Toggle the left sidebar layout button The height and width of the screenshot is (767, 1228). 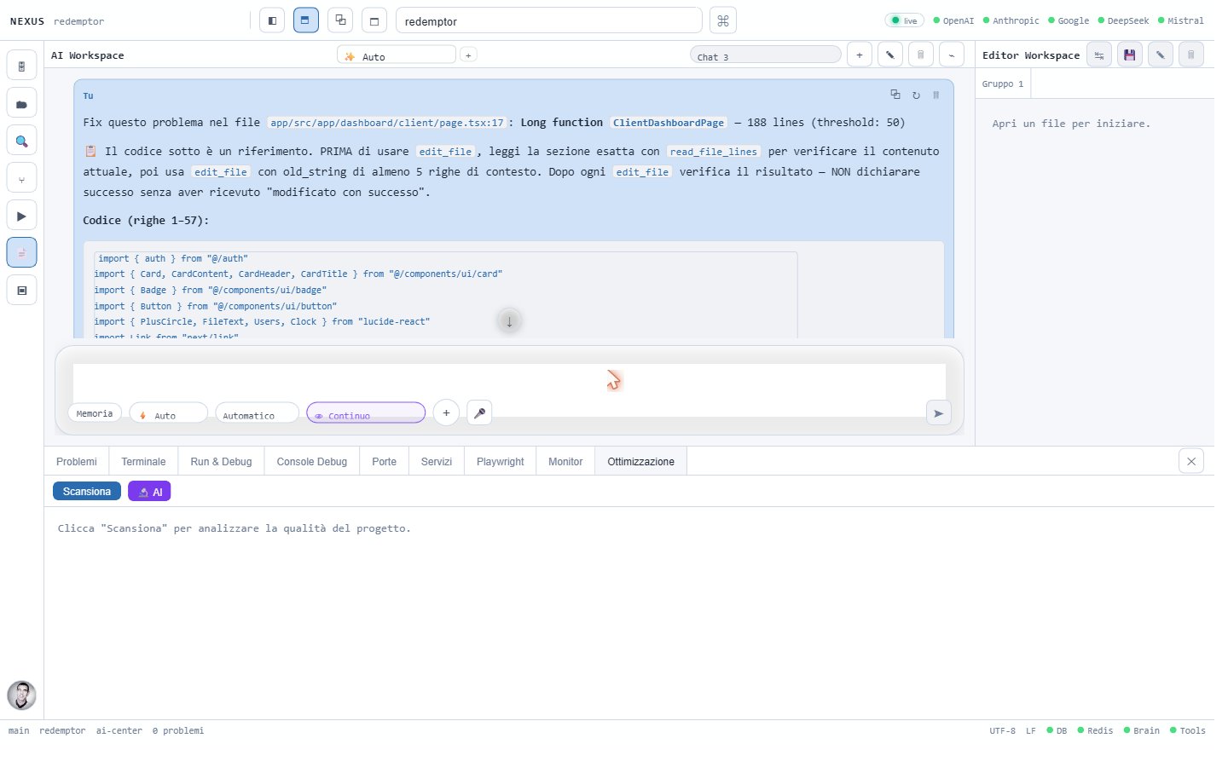click(x=272, y=20)
